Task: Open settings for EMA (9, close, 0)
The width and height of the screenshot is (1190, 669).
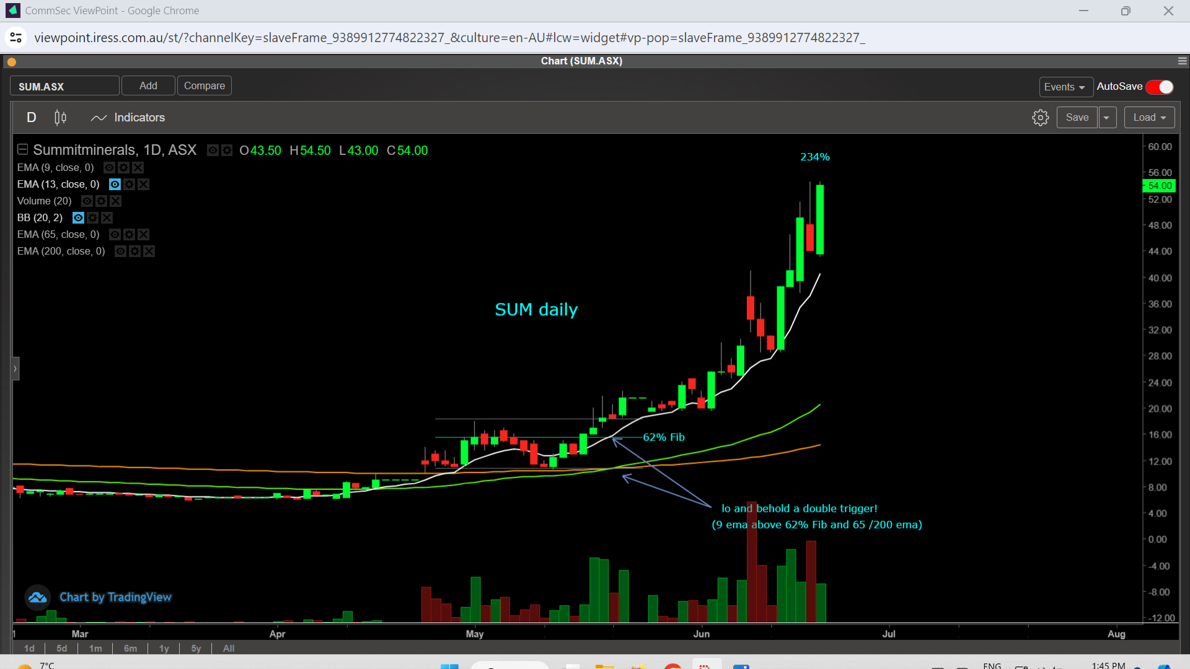Action: [x=123, y=168]
